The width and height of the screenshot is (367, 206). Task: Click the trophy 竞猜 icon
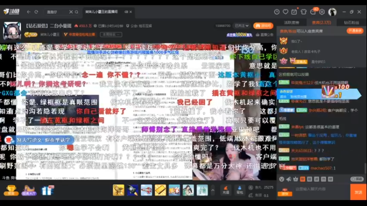(11, 190)
